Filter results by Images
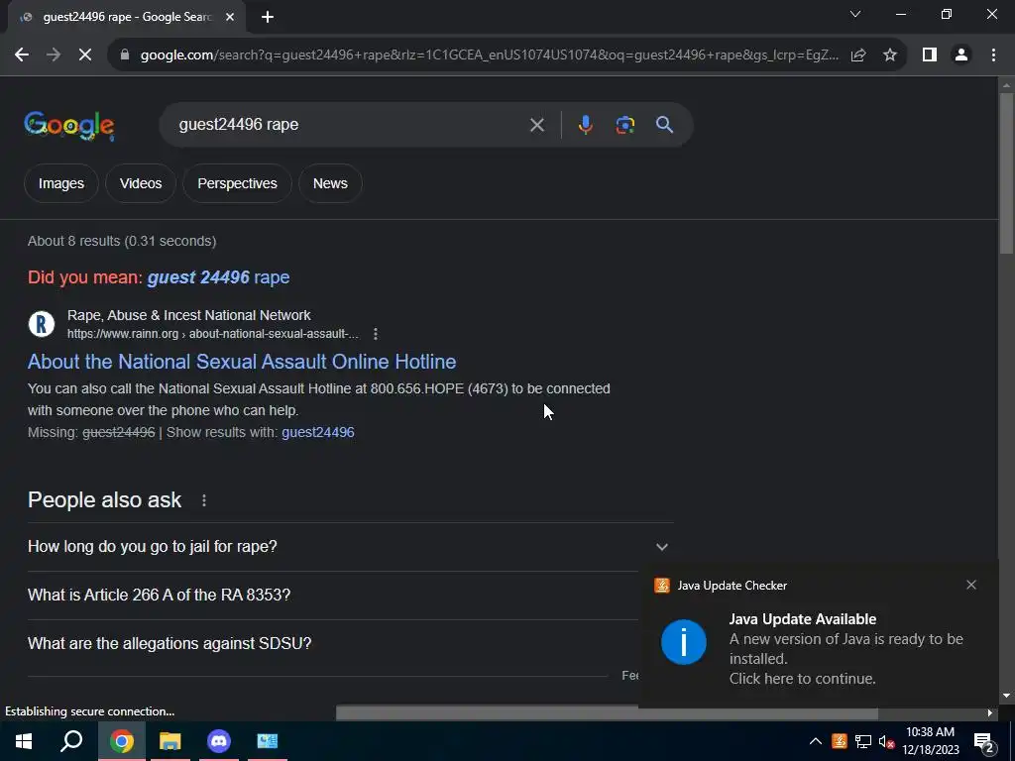1015x761 pixels. pyautogui.click(x=60, y=183)
